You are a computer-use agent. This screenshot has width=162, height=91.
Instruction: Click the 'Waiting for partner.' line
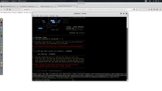point(42,80)
